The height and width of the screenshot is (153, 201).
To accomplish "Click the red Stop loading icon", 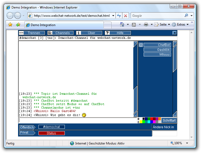I will 126,16.
